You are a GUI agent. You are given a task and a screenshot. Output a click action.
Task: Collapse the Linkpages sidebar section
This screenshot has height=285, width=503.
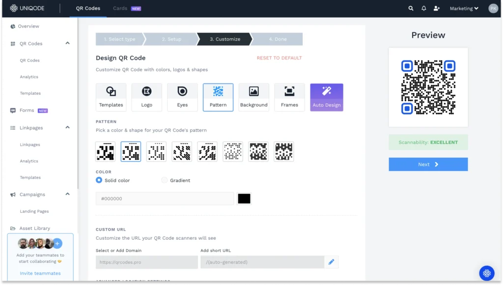pyautogui.click(x=67, y=127)
